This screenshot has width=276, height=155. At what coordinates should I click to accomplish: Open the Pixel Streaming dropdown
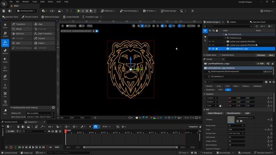tap(129, 11)
